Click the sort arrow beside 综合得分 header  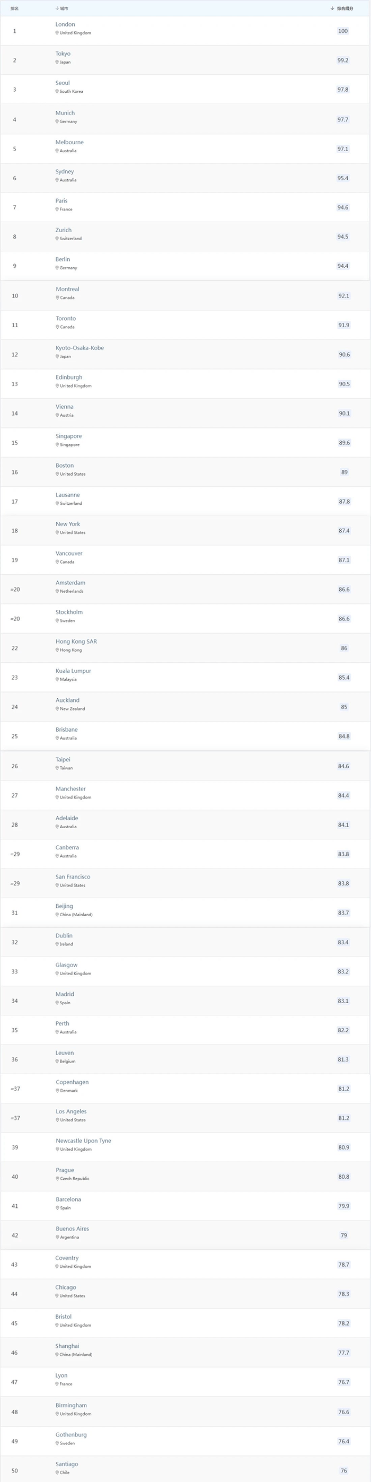point(332,8)
